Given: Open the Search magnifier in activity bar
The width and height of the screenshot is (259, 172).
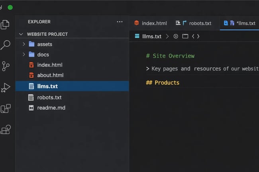Looking at the screenshot, I should [x=5, y=45].
